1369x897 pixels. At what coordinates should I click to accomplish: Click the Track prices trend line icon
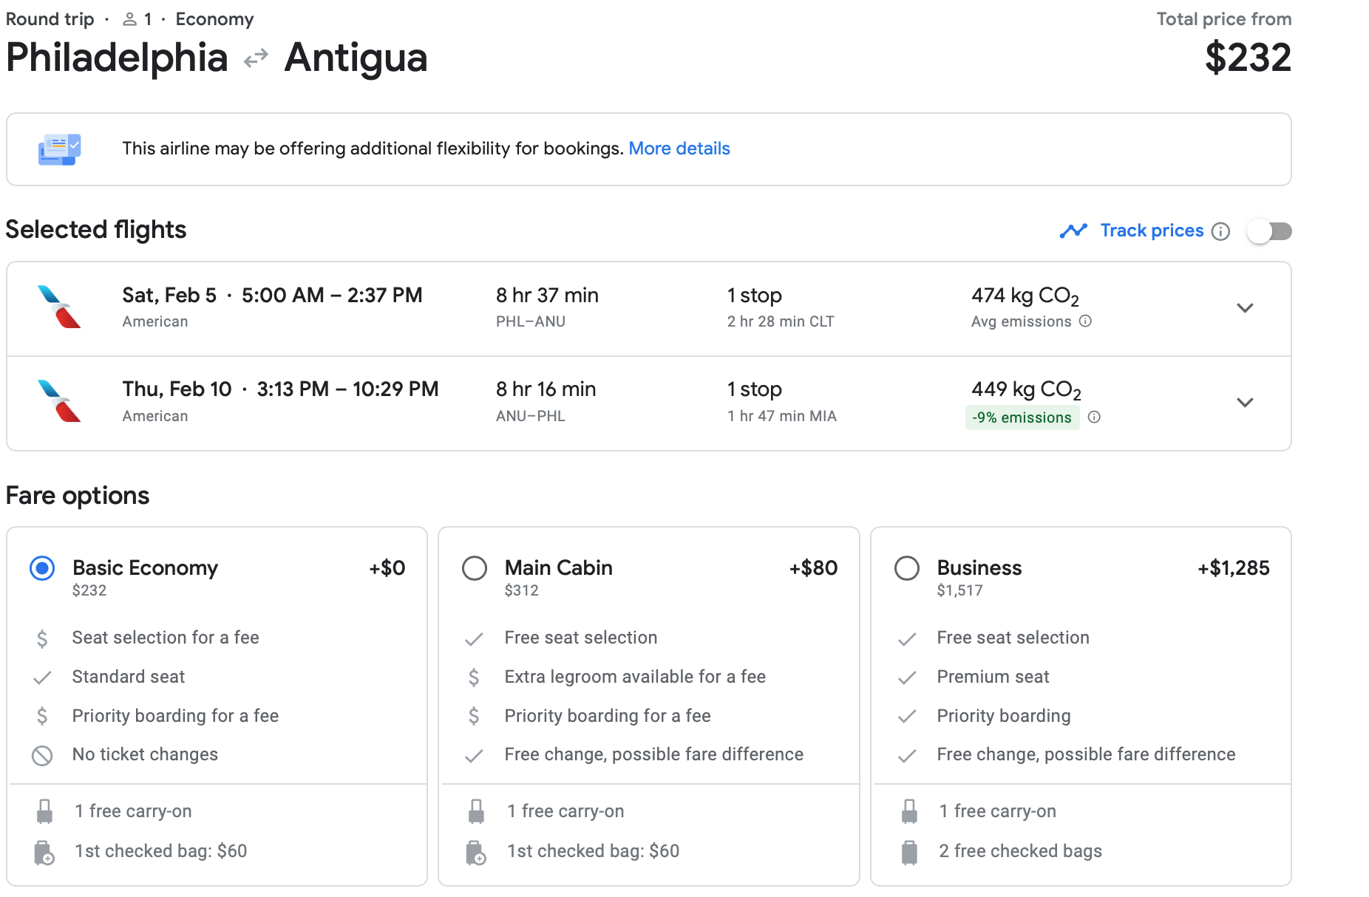point(1073,231)
